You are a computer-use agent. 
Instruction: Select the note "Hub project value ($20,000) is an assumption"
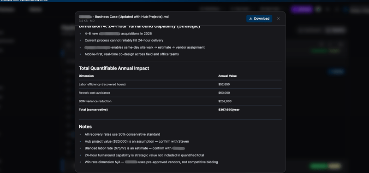[137, 141]
